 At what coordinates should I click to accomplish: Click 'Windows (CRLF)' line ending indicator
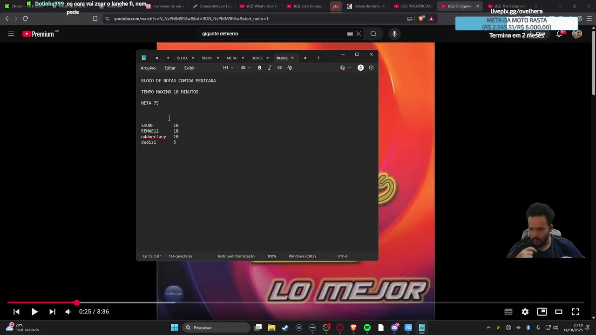[x=302, y=256]
